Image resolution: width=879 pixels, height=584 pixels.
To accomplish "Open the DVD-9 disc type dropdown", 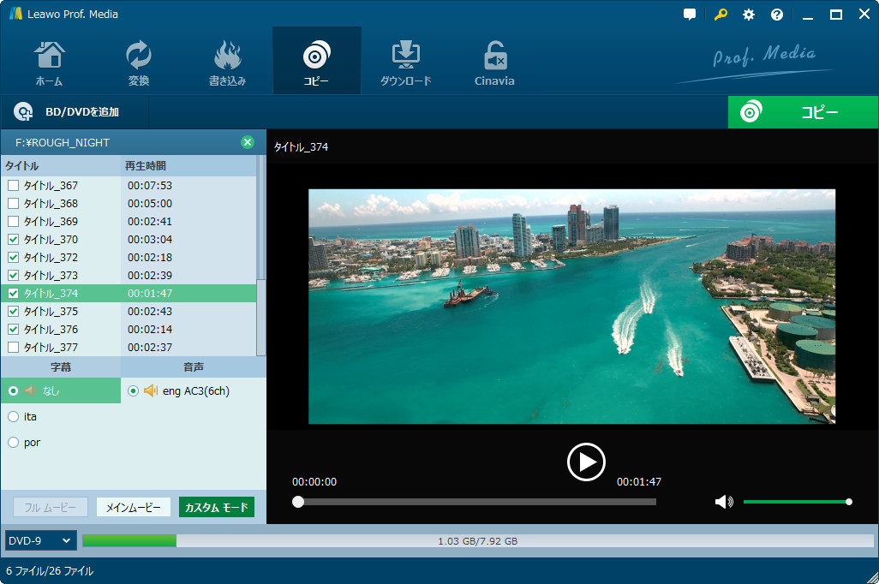I will coord(40,541).
